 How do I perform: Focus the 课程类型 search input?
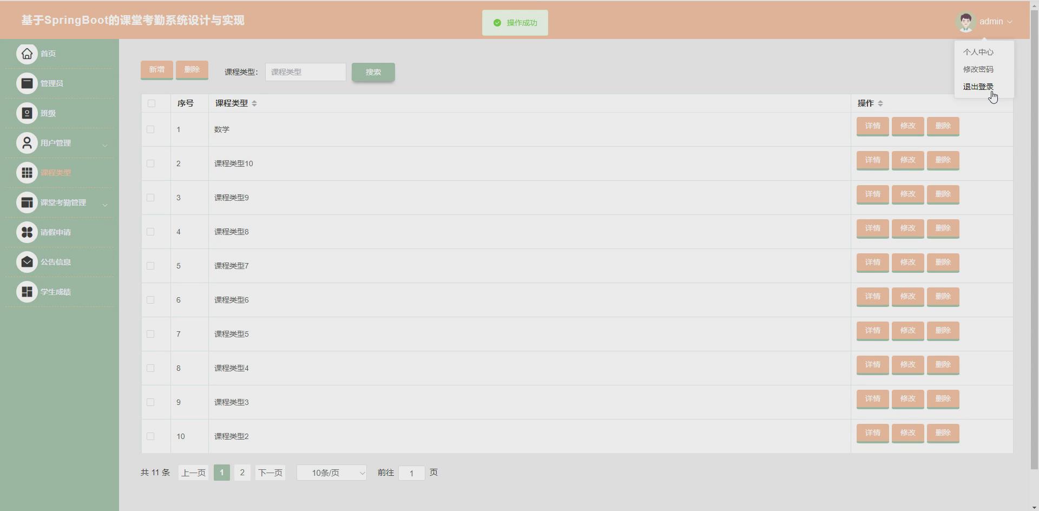click(x=306, y=72)
